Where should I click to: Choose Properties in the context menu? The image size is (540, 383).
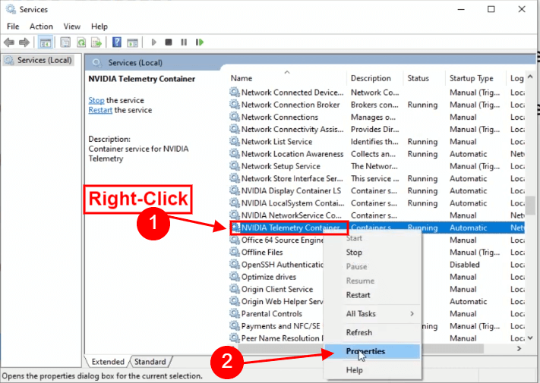click(372, 351)
